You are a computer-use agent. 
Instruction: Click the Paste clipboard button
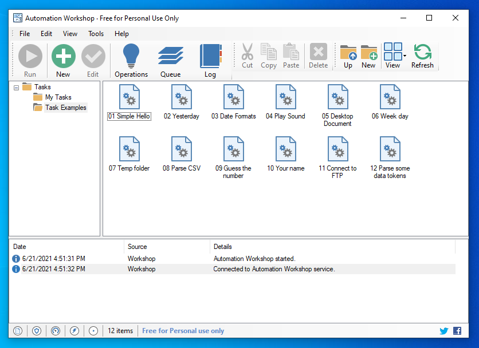pos(291,56)
